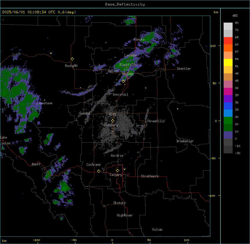Click the Drumheller label

(x=185, y=141)
